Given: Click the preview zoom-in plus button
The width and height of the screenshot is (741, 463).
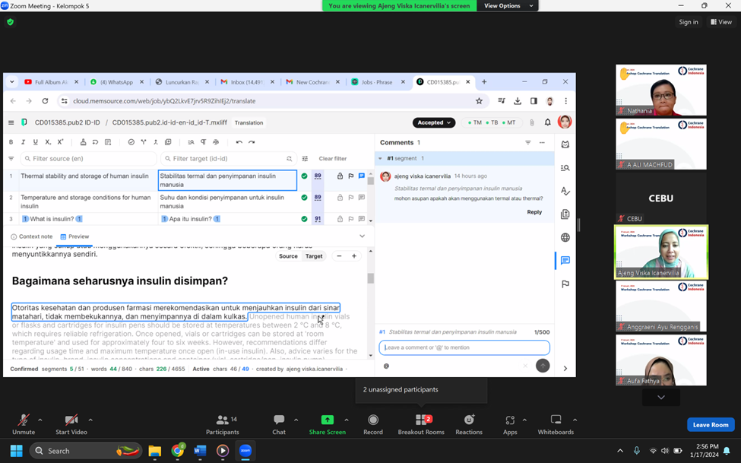Looking at the screenshot, I should click(x=354, y=256).
